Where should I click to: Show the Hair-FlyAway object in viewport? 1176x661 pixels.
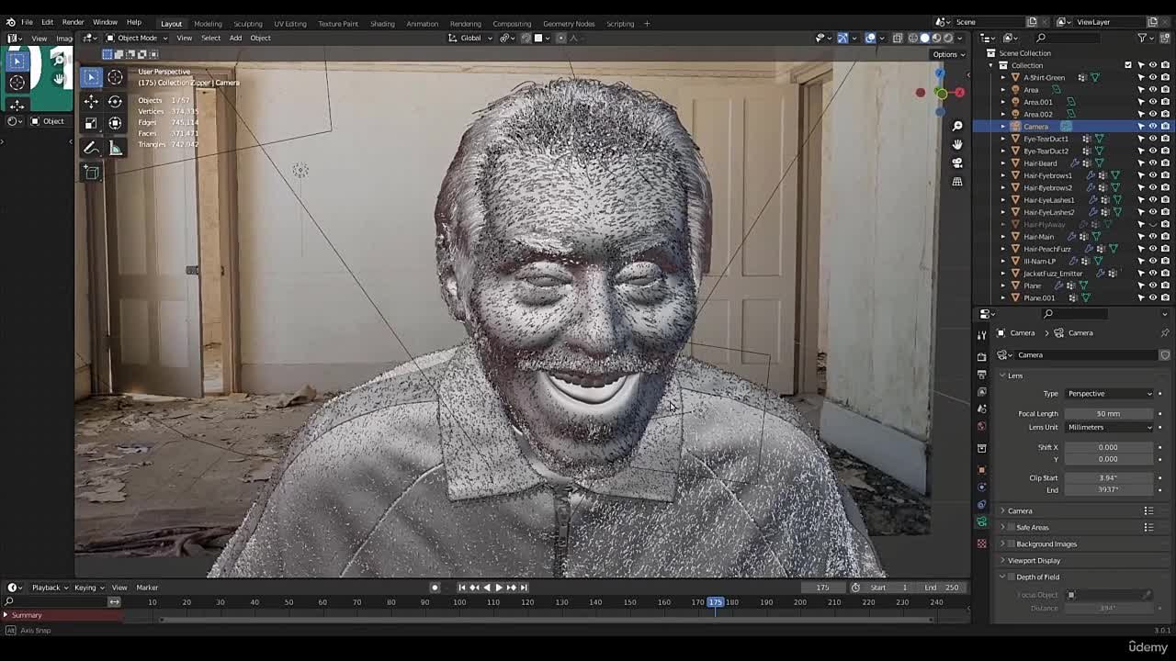(1153, 224)
